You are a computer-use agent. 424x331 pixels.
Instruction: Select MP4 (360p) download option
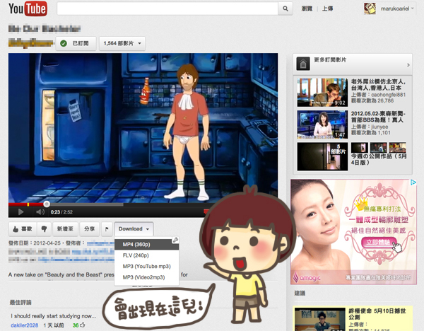(146, 245)
